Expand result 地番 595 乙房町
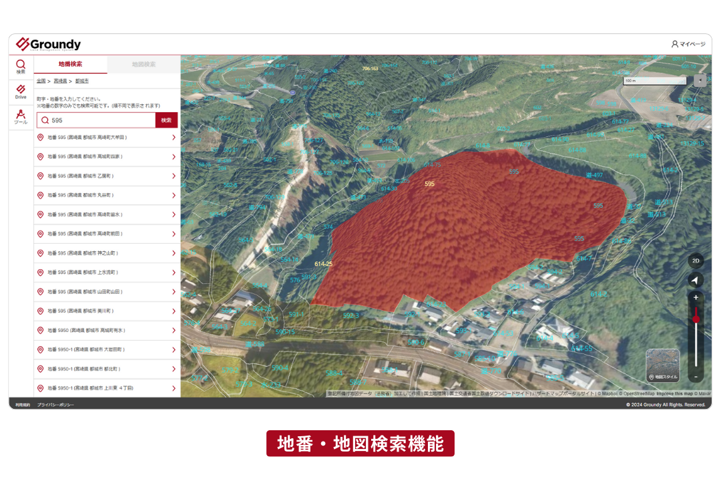Image resolution: width=721 pixels, height=481 pixels. pyautogui.click(x=107, y=176)
